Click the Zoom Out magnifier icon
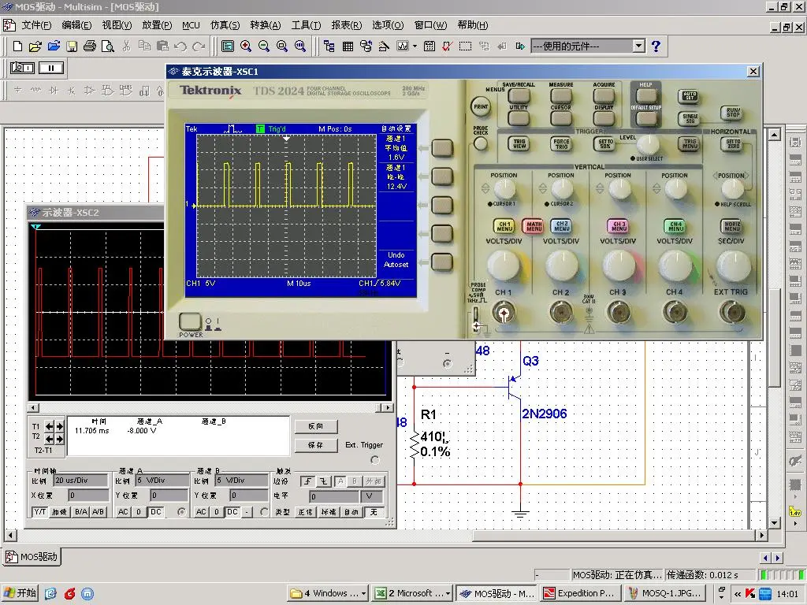 (264, 46)
